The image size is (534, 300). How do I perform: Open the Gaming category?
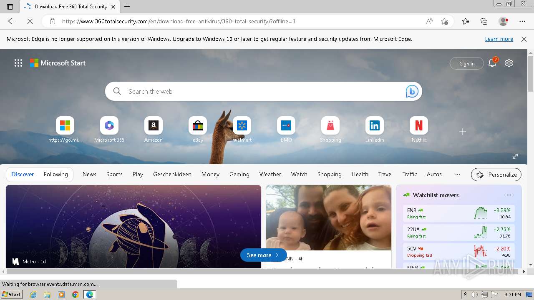click(239, 174)
